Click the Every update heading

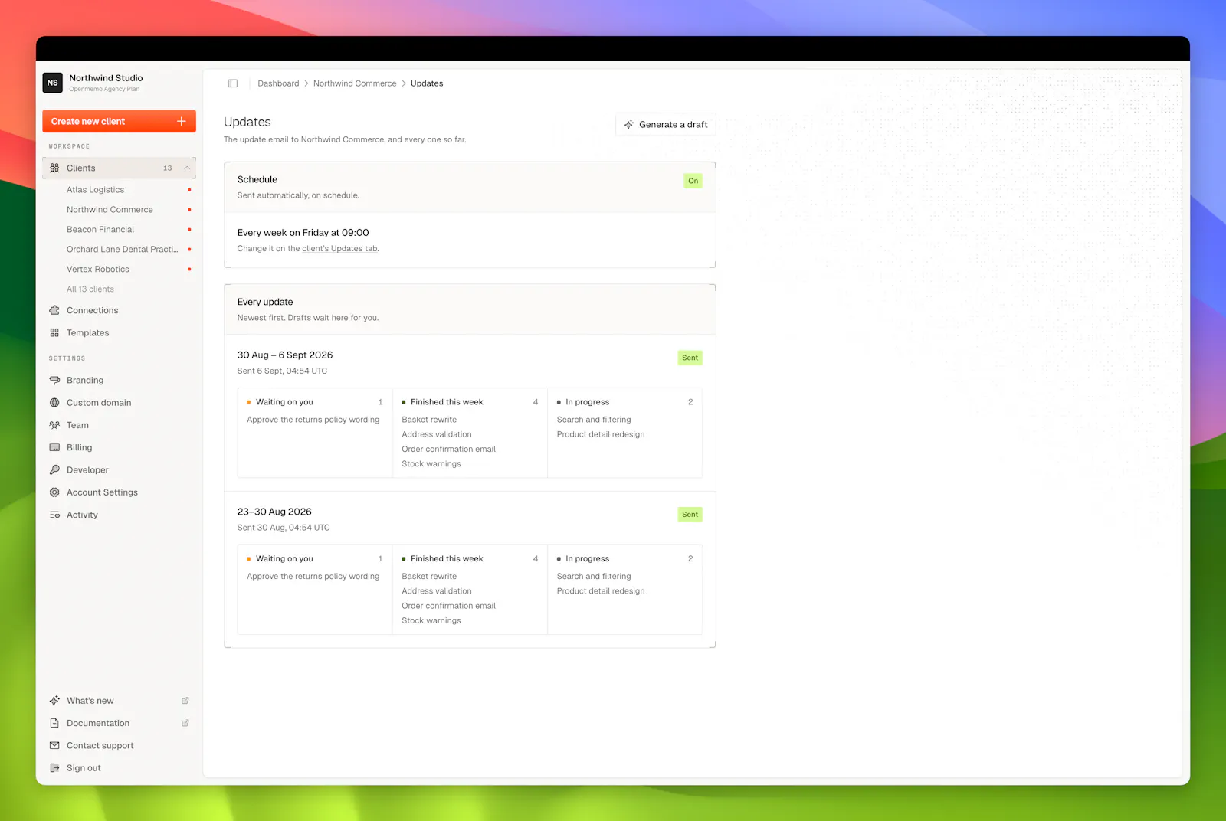[265, 303]
